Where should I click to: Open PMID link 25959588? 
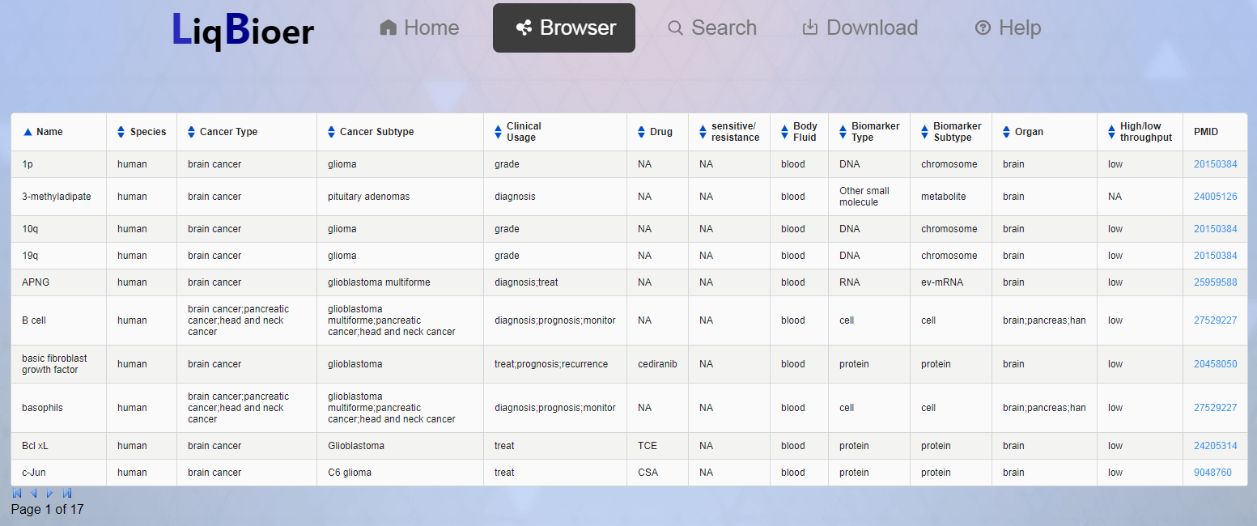(x=1215, y=282)
